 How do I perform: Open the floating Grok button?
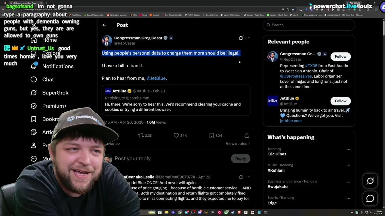[x=370, y=181]
